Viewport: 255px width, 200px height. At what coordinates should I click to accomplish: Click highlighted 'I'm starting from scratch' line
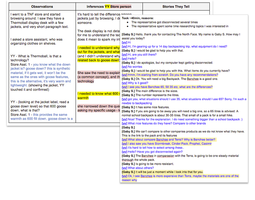point(170,75)
